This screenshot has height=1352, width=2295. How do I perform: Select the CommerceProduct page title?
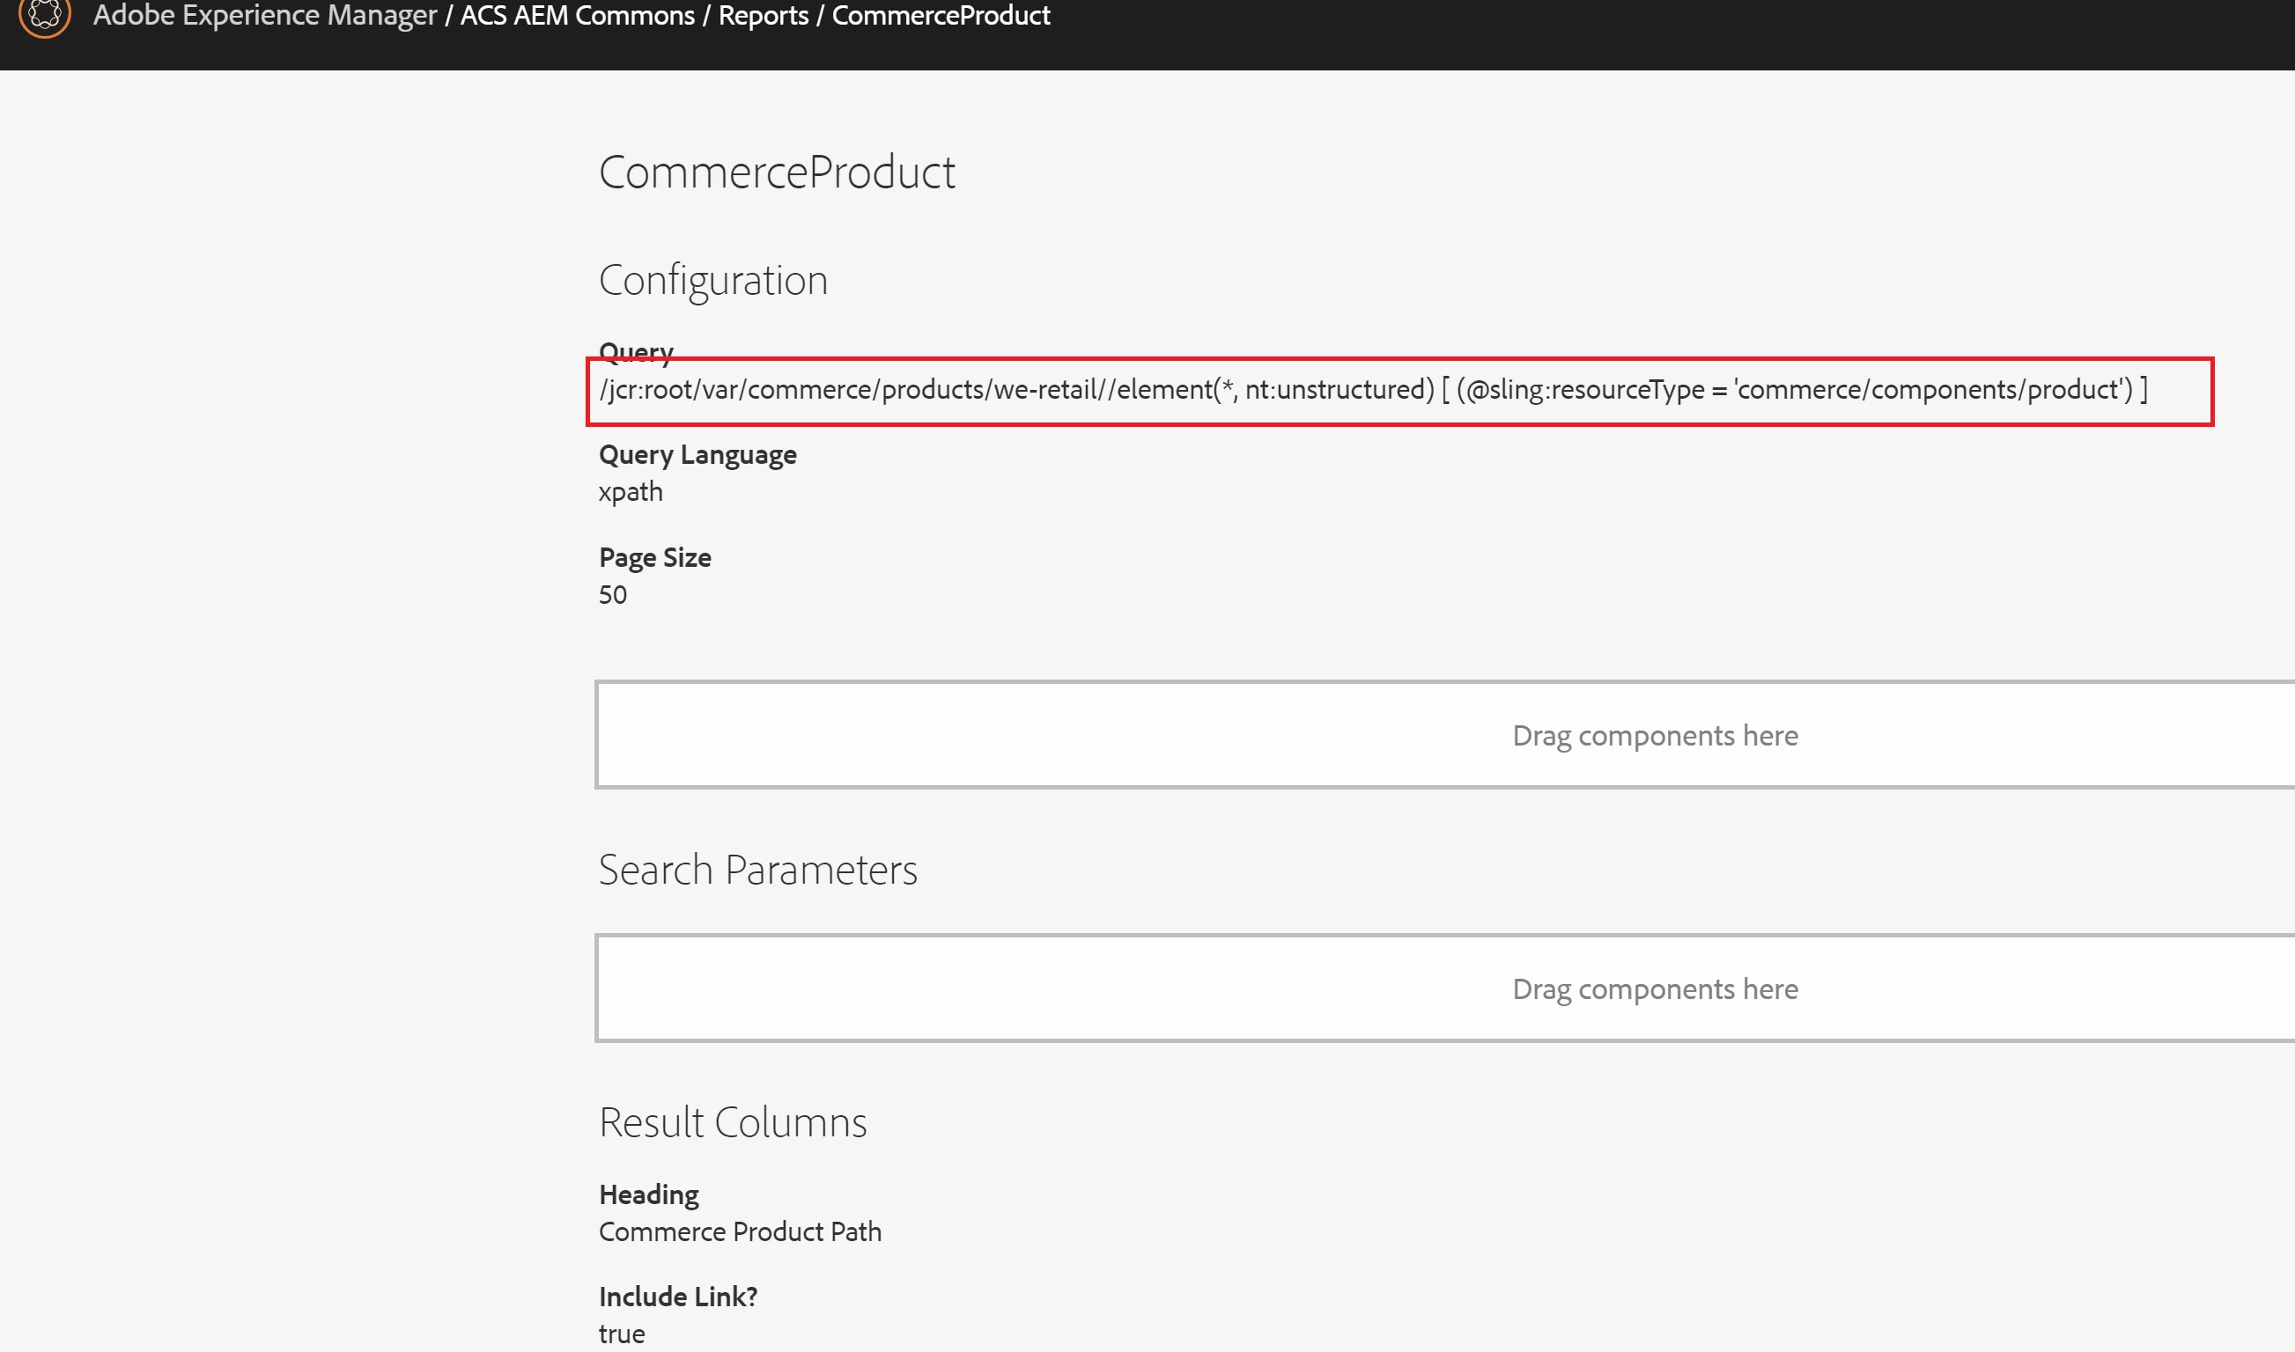777,173
